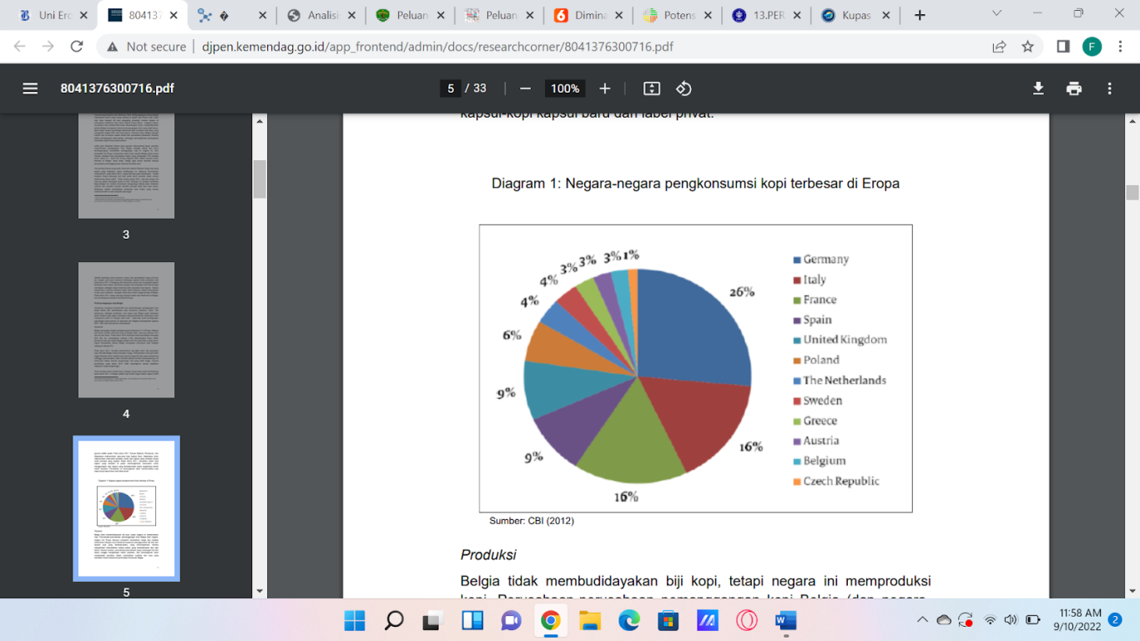Toggle the browser side panel
Image resolution: width=1140 pixels, height=641 pixels.
tap(1062, 47)
